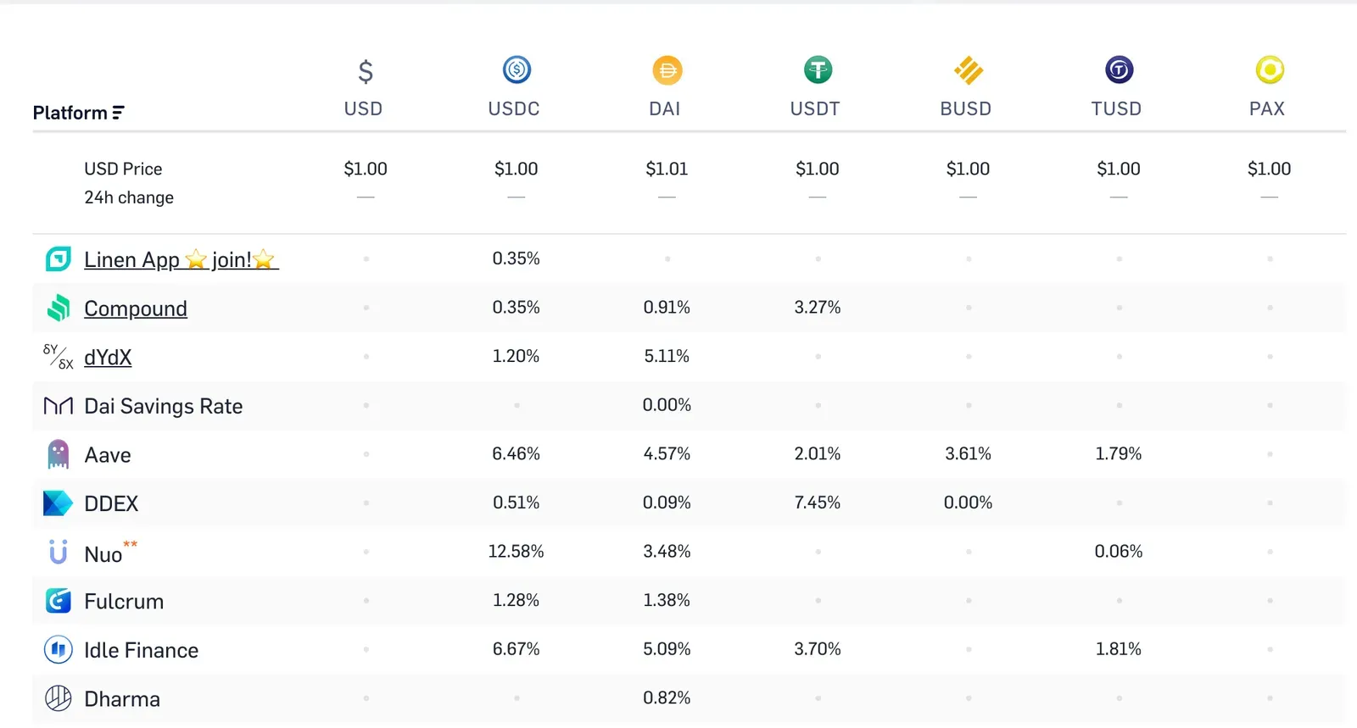
Task: Select the TUSD column header label
Action: [x=1116, y=108]
